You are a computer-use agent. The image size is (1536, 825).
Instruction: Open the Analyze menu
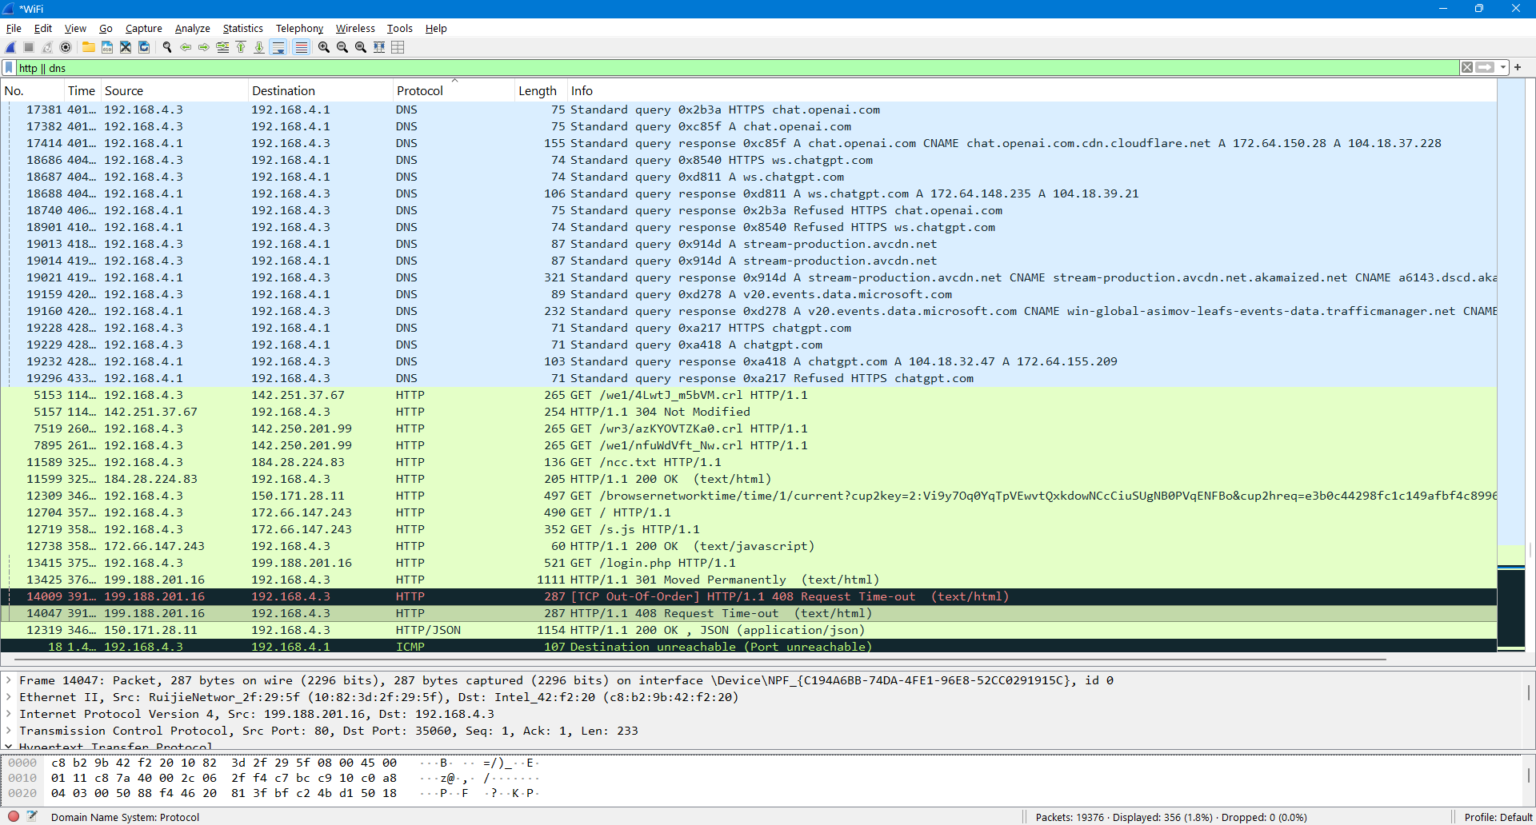tap(192, 28)
